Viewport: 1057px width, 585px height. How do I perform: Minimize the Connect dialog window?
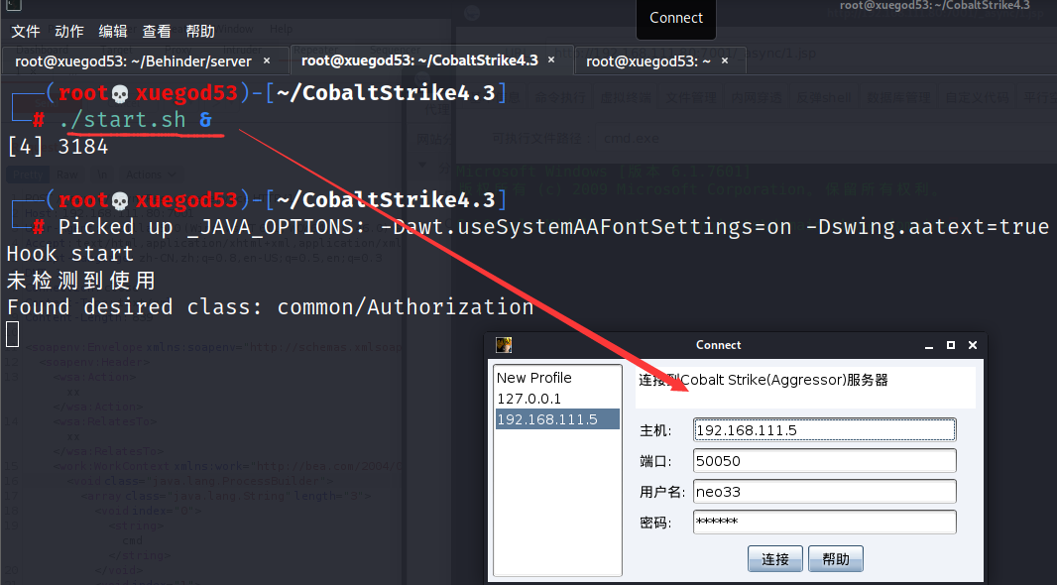929,345
